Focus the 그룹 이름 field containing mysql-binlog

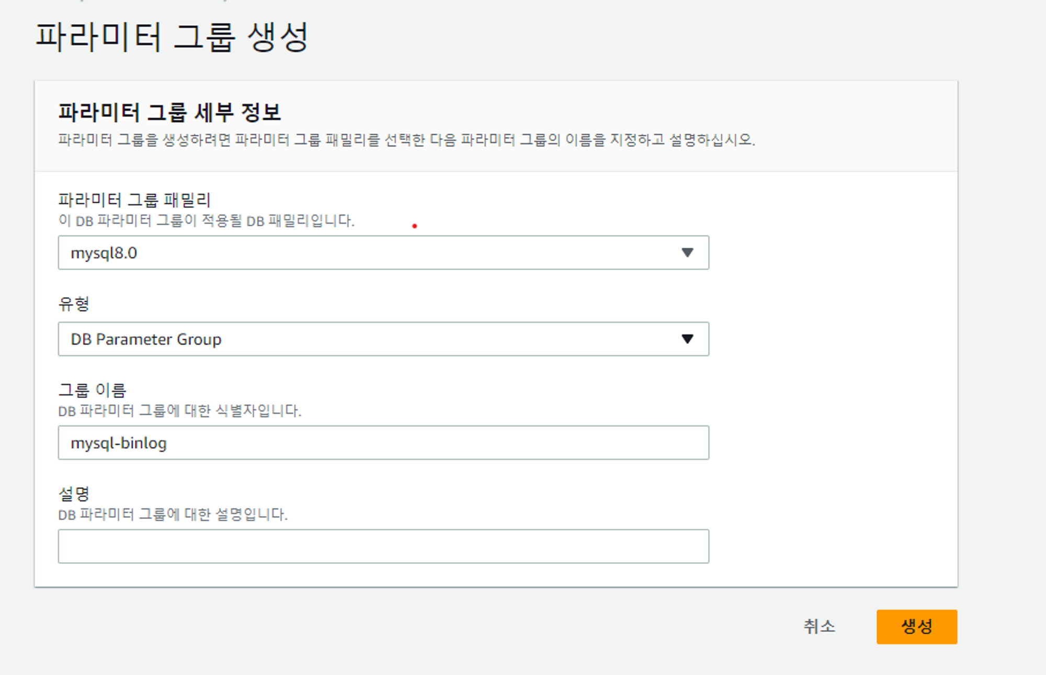[383, 443]
